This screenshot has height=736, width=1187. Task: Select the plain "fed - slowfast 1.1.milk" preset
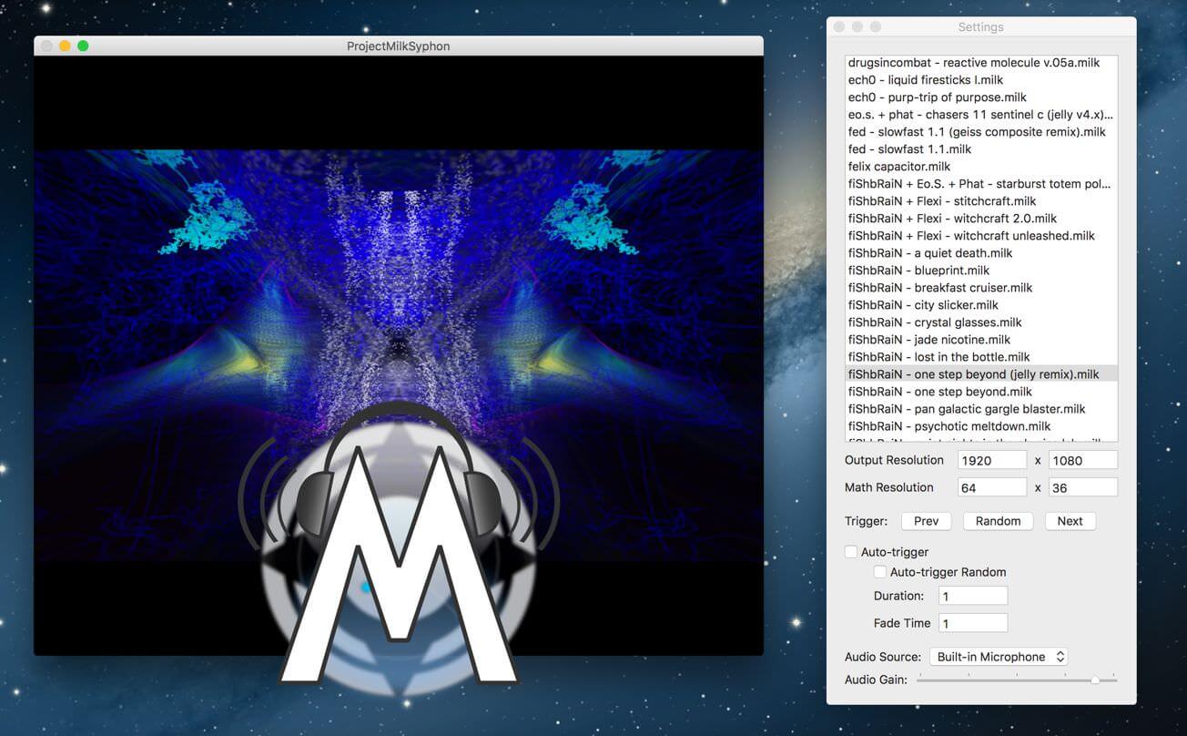pos(981,149)
